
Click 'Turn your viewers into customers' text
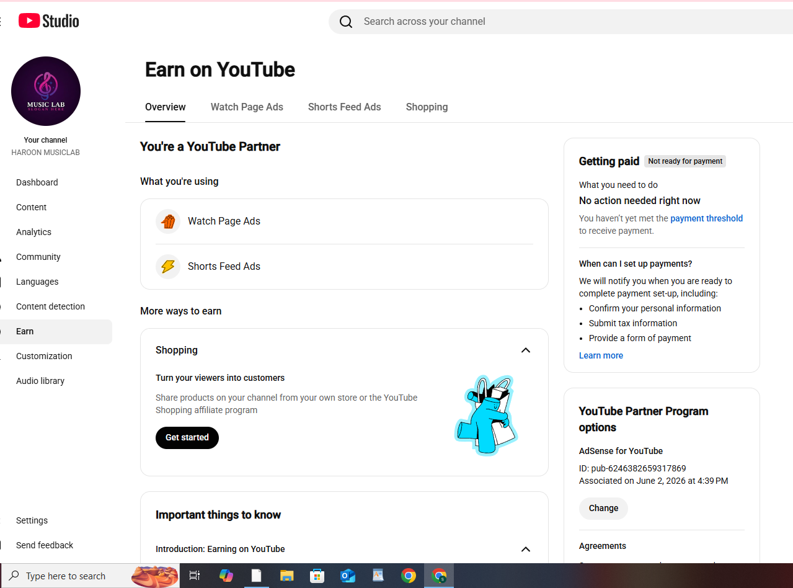220,378
